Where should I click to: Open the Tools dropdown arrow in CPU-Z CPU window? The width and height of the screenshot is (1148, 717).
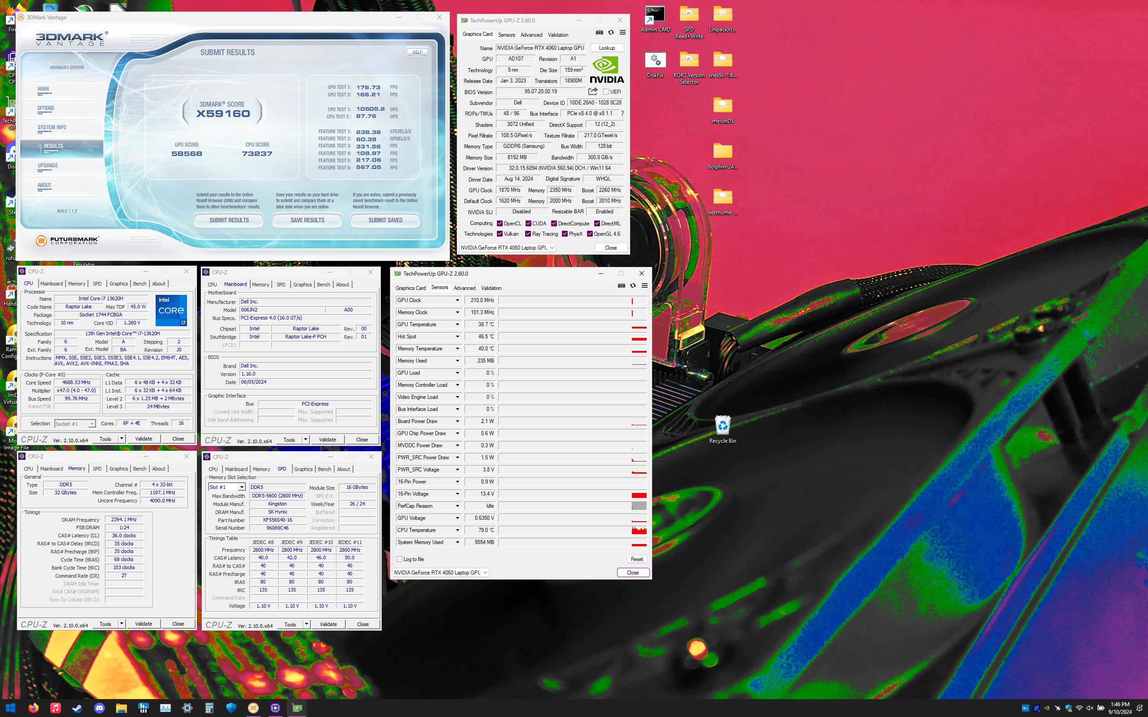pyautogui.click(x=122, y=439)
